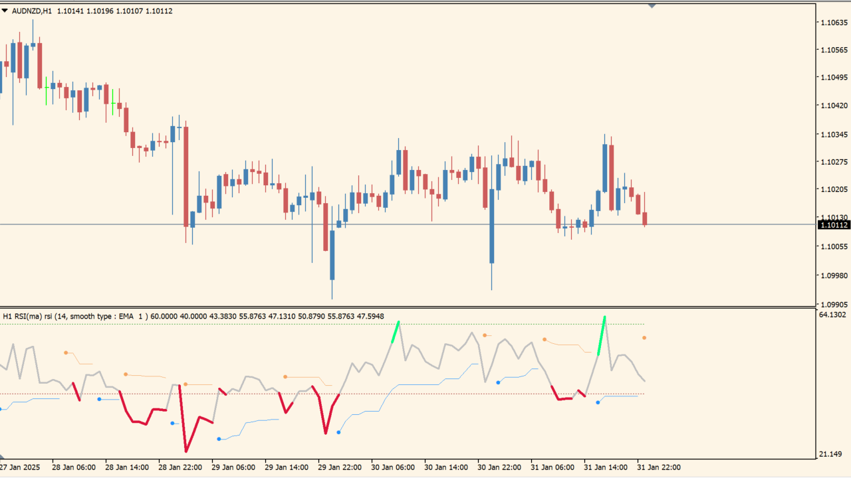Click the 29 Jan 14:00 time label
The height and width of the screenshot is (478, 851).
point(287,467)
